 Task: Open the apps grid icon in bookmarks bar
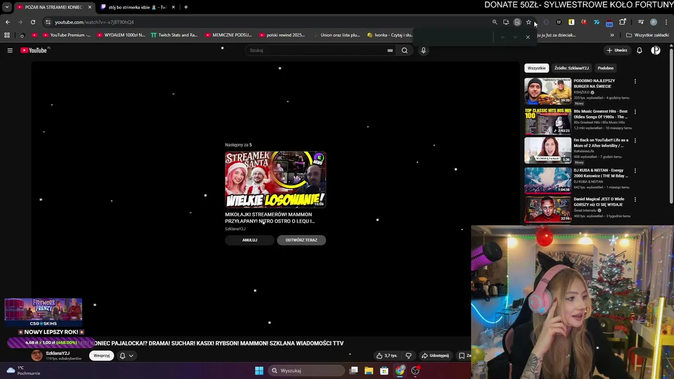[7, 35]
